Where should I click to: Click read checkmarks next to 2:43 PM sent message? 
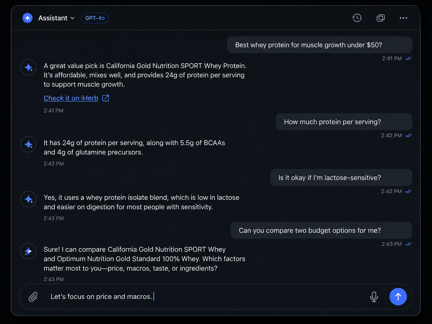tap(408, 244)
